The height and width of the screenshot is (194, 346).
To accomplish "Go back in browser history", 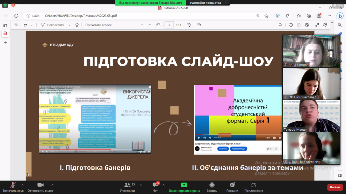I will pyautogui.click(x=6, y=16).
